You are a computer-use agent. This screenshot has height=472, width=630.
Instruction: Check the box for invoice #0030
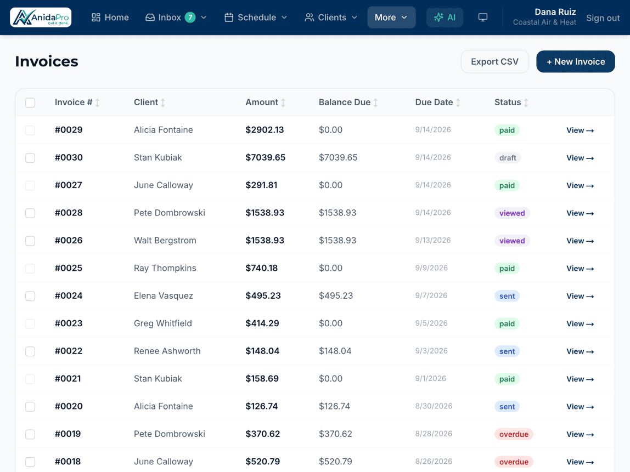30,158
